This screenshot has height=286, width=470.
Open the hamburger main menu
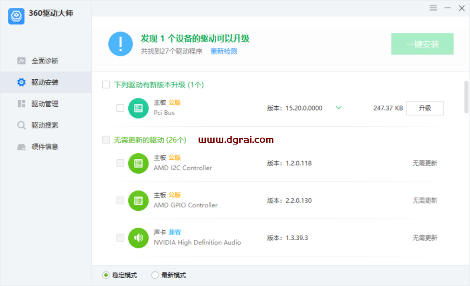click(x=433, y=8)
